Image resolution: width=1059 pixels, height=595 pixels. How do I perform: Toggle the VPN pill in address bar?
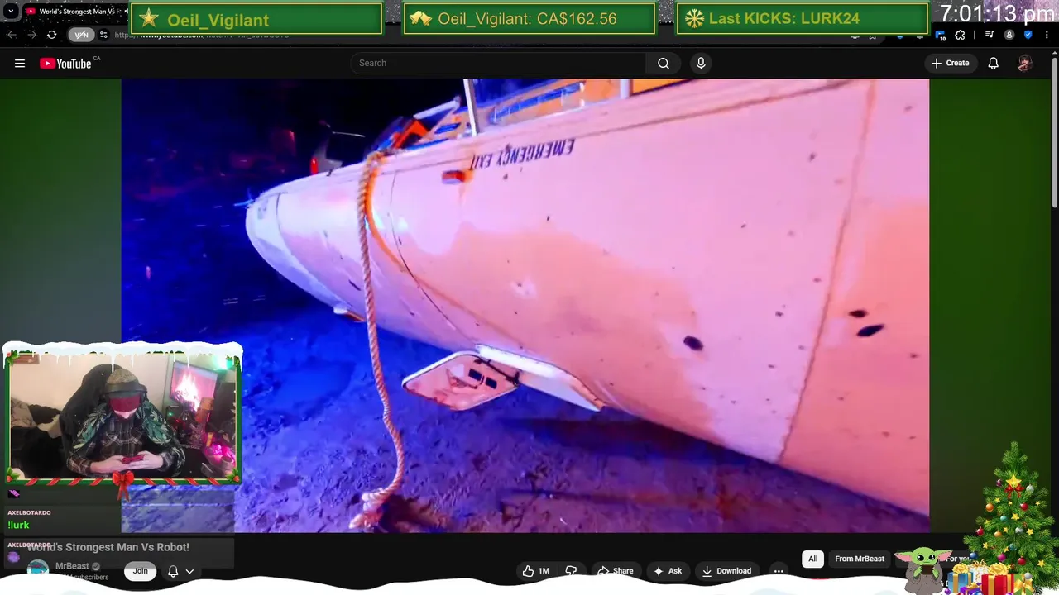pos(81,35)
